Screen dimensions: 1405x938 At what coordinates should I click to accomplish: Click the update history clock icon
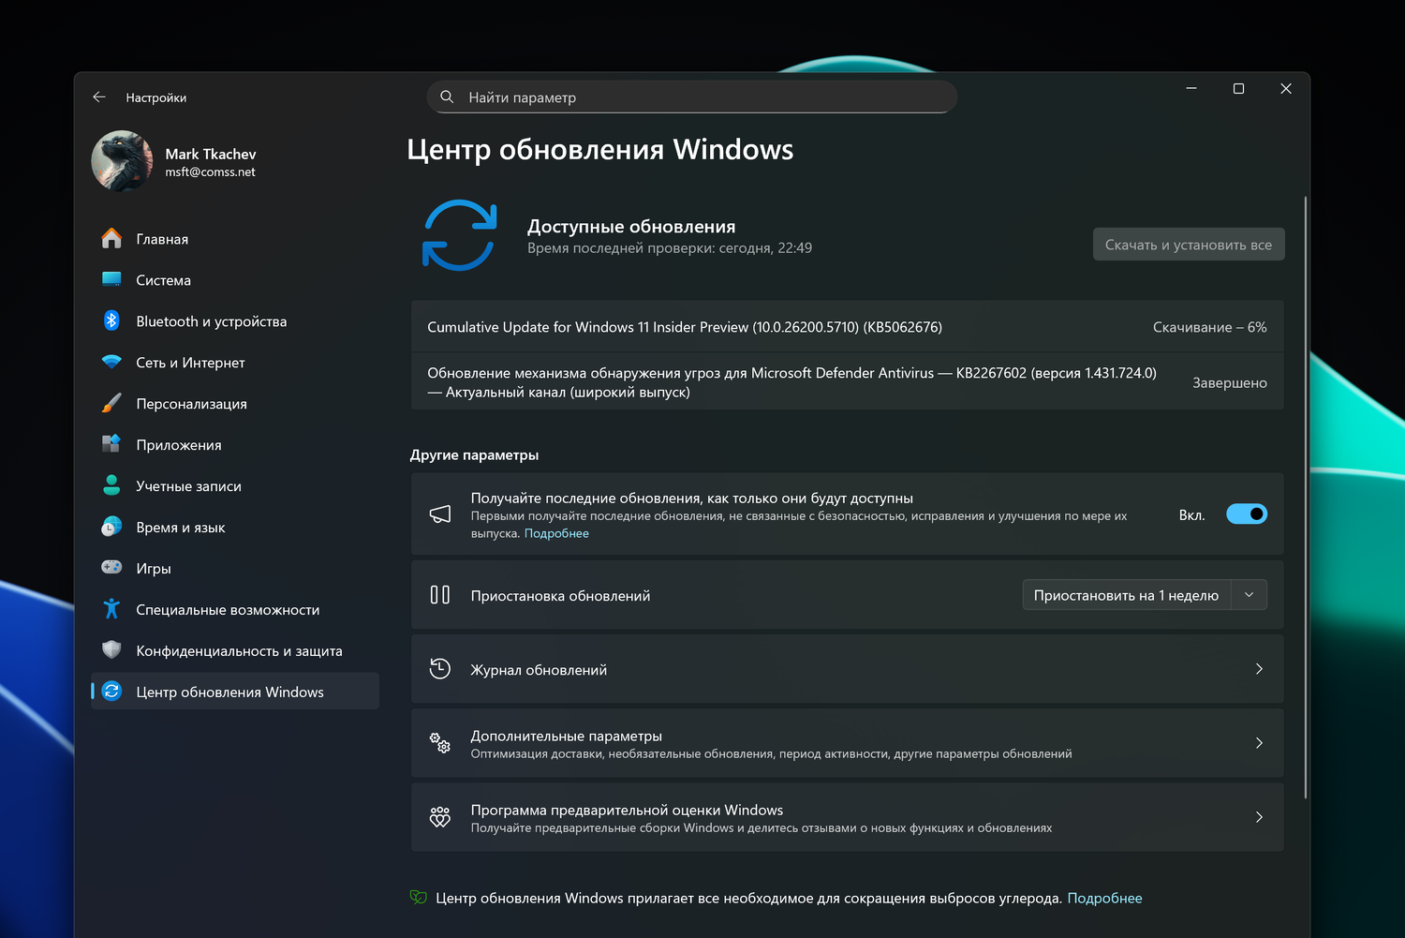coord(440,669)
